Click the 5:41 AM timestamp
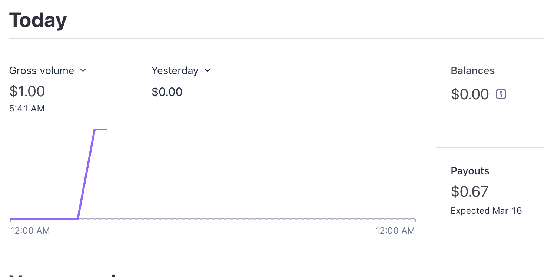 click(27, 109)
